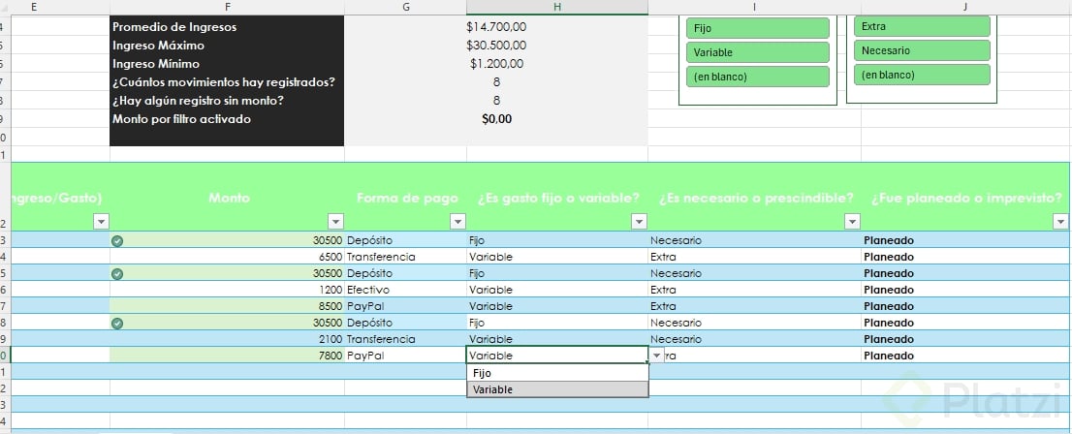Select column F header
Image resolution: width=1072 pixels, height=434 pixels.
coord(227,7)
